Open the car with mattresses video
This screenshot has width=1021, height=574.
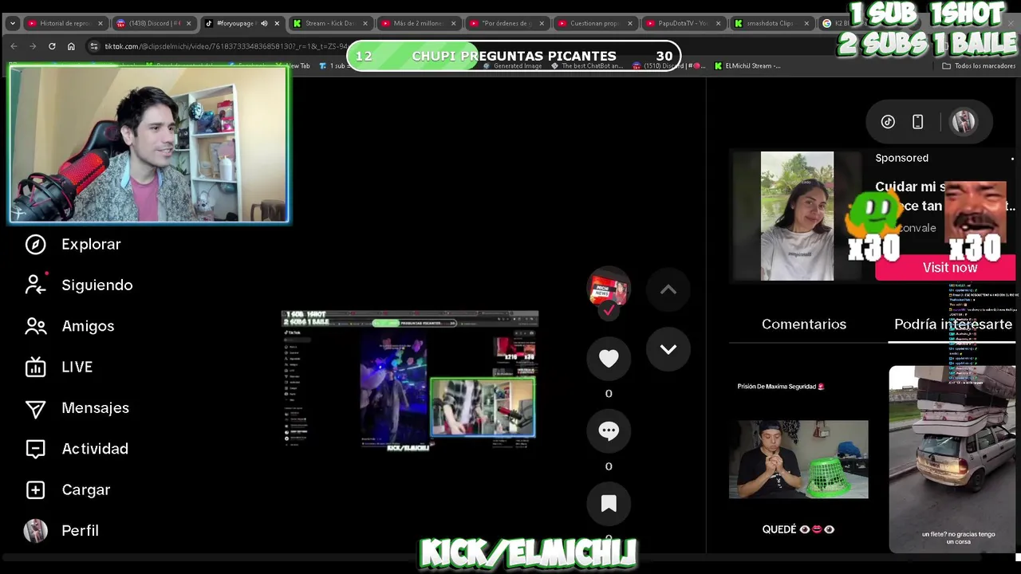click(x=952, y=459)
